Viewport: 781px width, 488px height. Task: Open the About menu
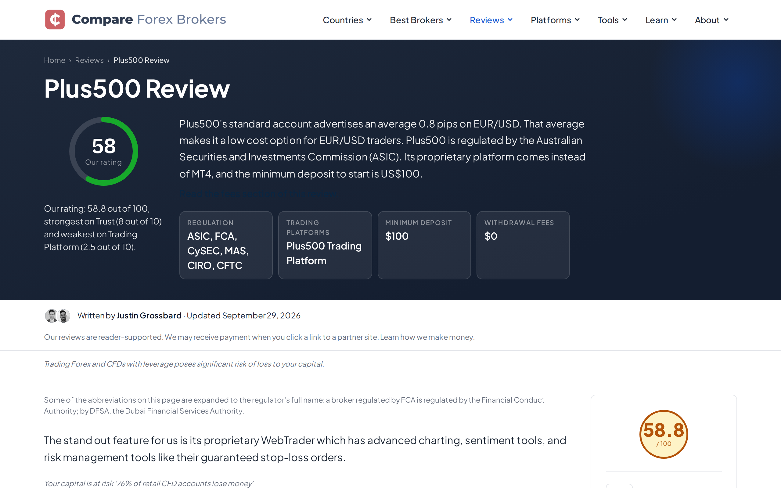pos(712,20)
